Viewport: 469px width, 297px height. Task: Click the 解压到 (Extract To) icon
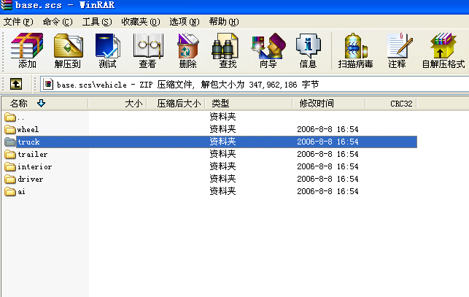click(x=68, y=46)
